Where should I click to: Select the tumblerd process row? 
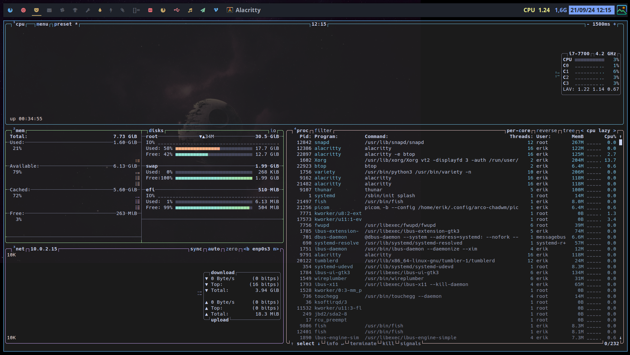(x=457, y=261)
